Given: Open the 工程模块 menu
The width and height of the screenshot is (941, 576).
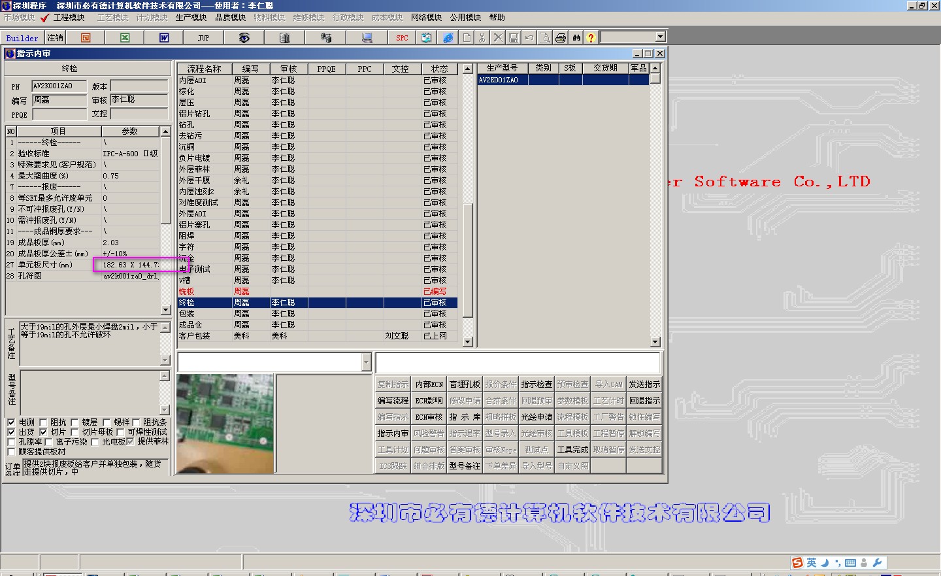Looking at the screenshot, I should click(x=69, y=18).
